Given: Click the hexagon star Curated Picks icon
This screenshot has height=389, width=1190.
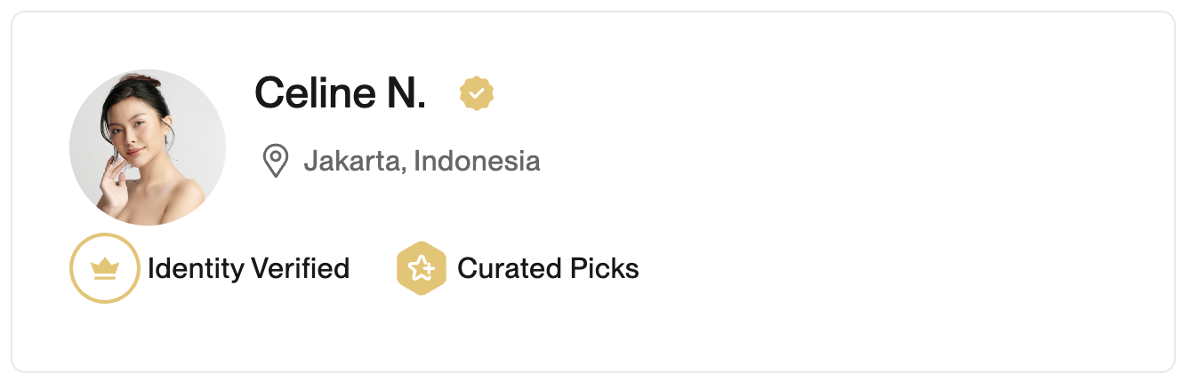Looking at the screenshot, I should [x=421, y=268].
